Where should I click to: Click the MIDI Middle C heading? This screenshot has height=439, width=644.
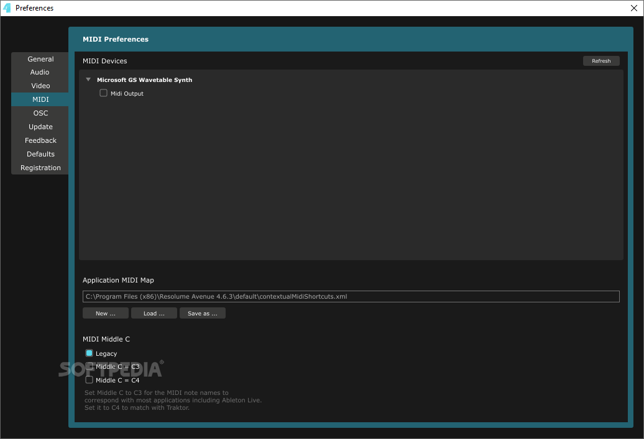(106, 339)
